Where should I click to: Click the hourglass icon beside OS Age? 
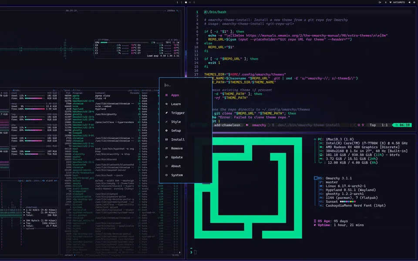point(315,221)
